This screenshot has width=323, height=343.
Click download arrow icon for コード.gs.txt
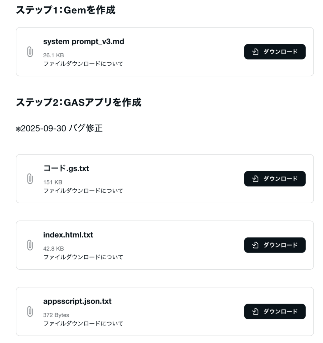(x=256, y=179)
